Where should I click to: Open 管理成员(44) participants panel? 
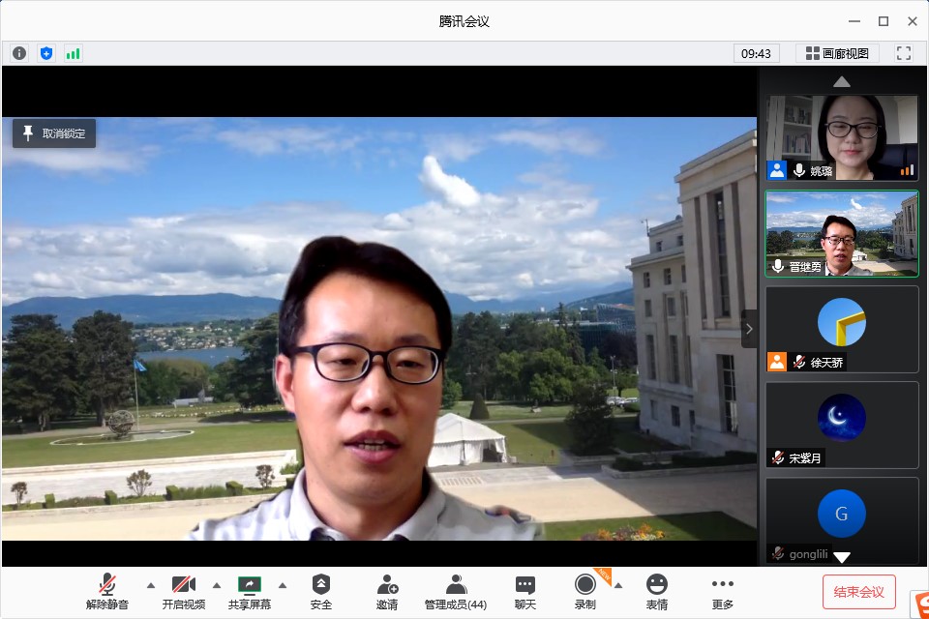coord(456,592)
